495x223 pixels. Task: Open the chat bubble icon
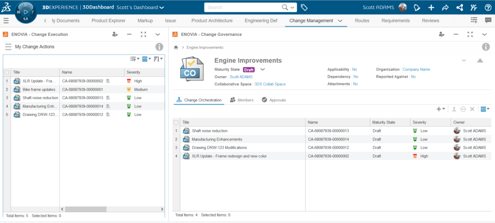pyautogui.click(x=488, y=20)
